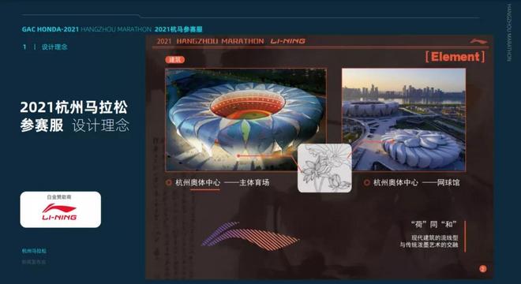Click the '设计理念' section label
This screenshot has width=521, height=284.
pos(54,47)
